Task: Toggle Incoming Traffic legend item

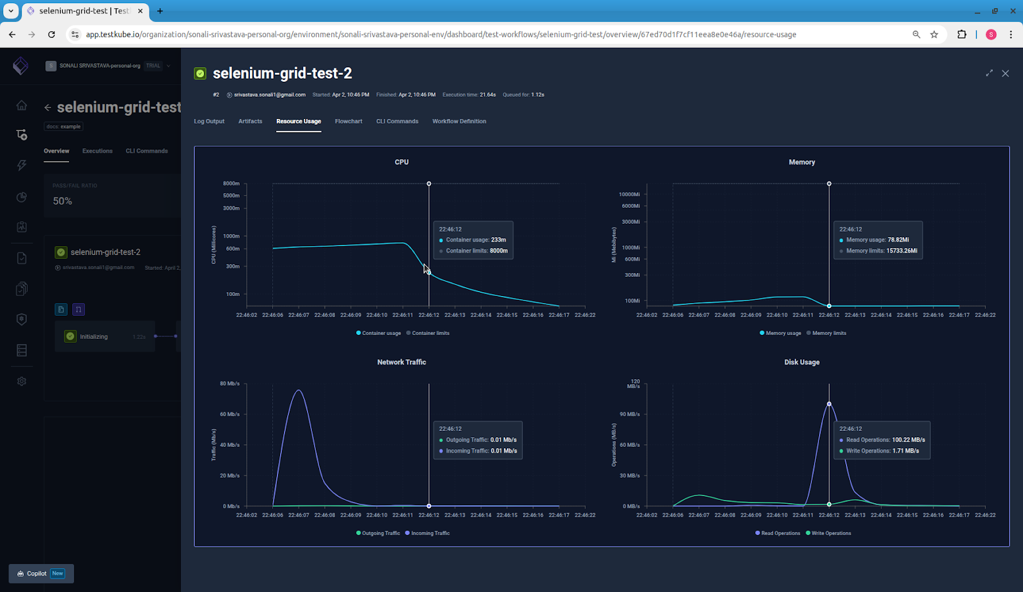Action: pyautogui.click(x=427, y=533)
